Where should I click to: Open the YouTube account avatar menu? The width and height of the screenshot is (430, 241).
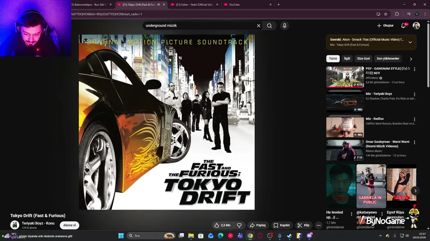pyautogui.click(x=416, y=25)
